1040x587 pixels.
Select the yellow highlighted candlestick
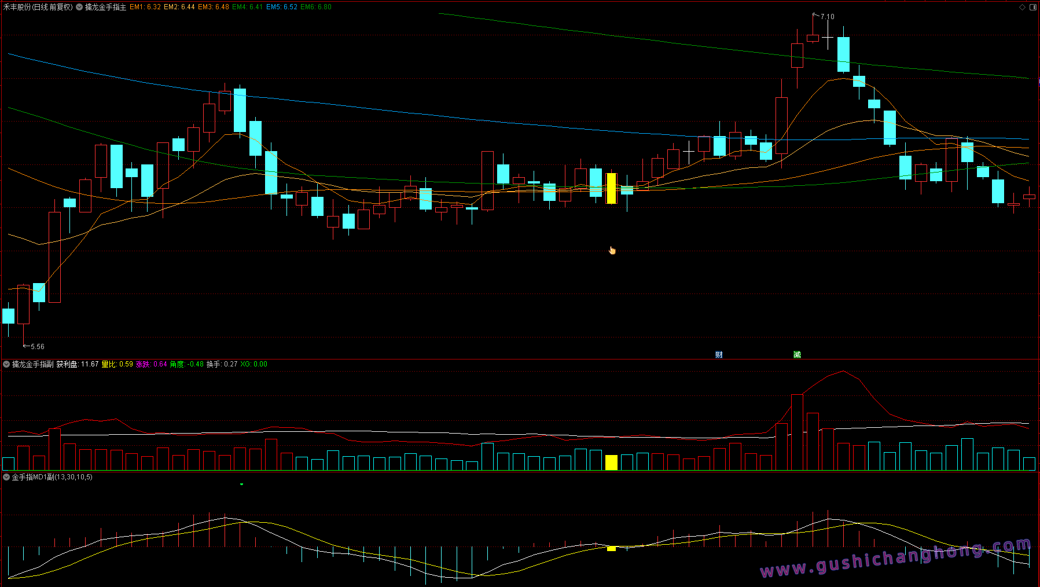pos(611,188)
